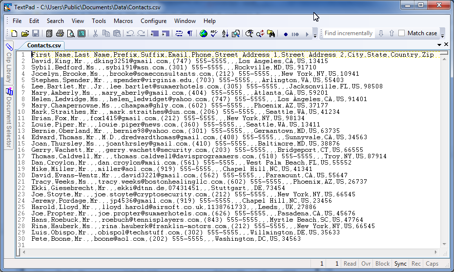Print the document with the printer icon
454x272 pixels.
pyautogui.click(x=60, y=34)
